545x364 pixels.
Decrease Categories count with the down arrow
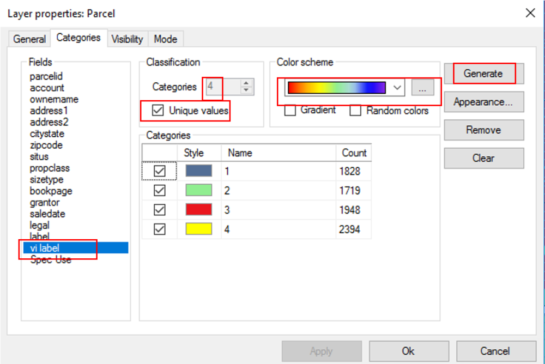245,89
